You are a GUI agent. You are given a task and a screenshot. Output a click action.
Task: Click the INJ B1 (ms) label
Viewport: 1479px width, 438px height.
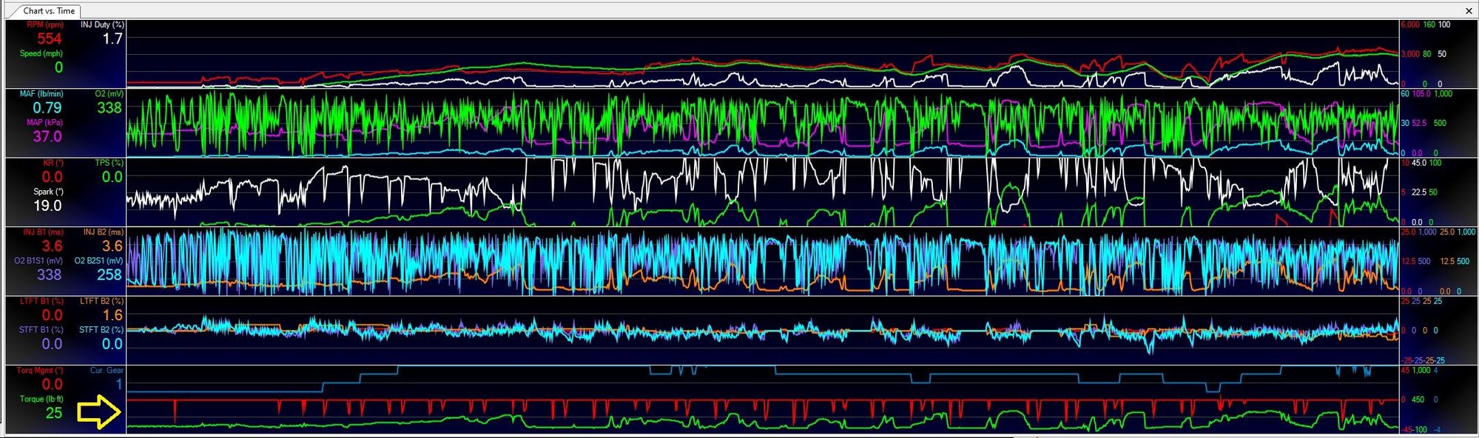pyautogui.click(x=43, y=232)
